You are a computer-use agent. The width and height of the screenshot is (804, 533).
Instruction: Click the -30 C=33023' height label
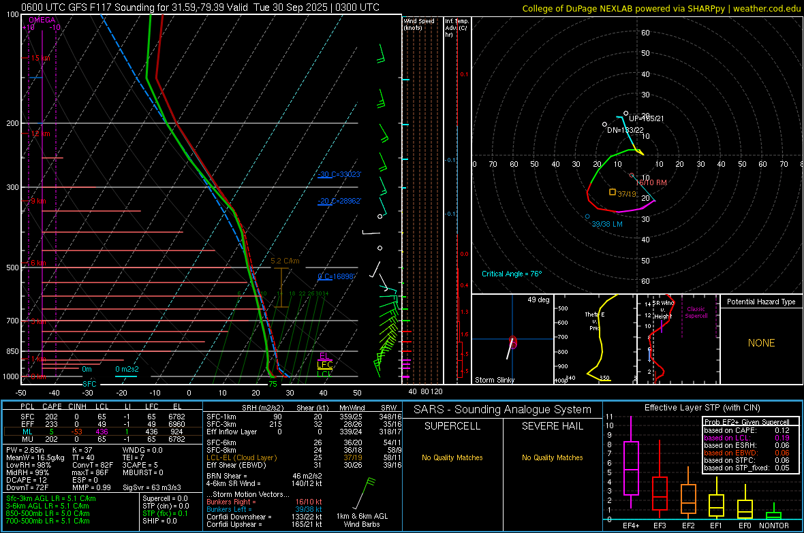pos(339,174)
